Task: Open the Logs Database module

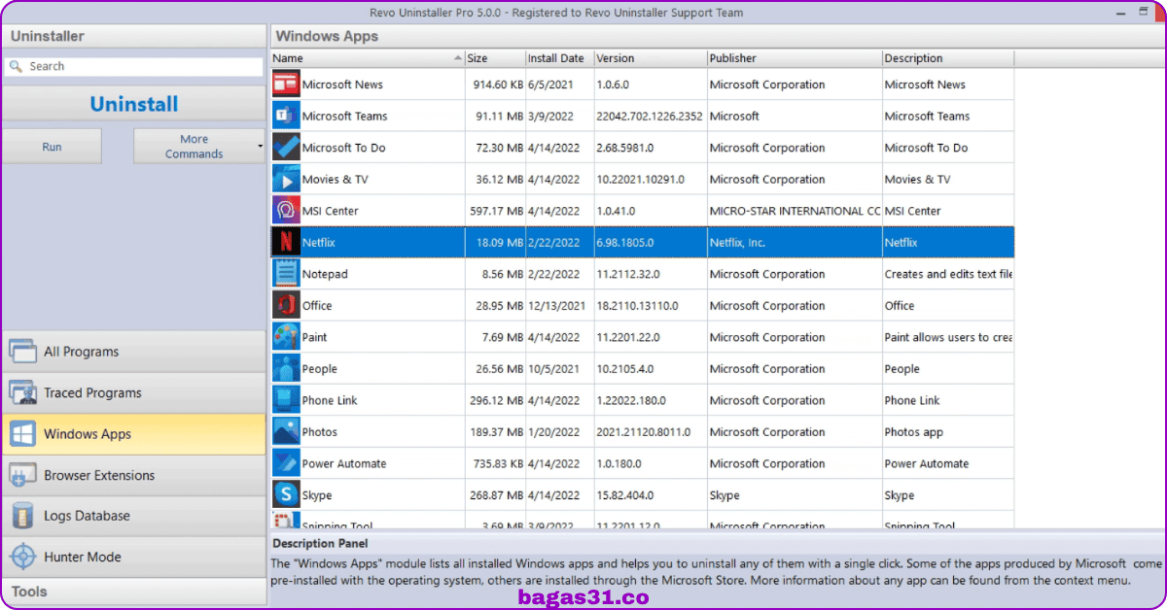Action: 133,516
